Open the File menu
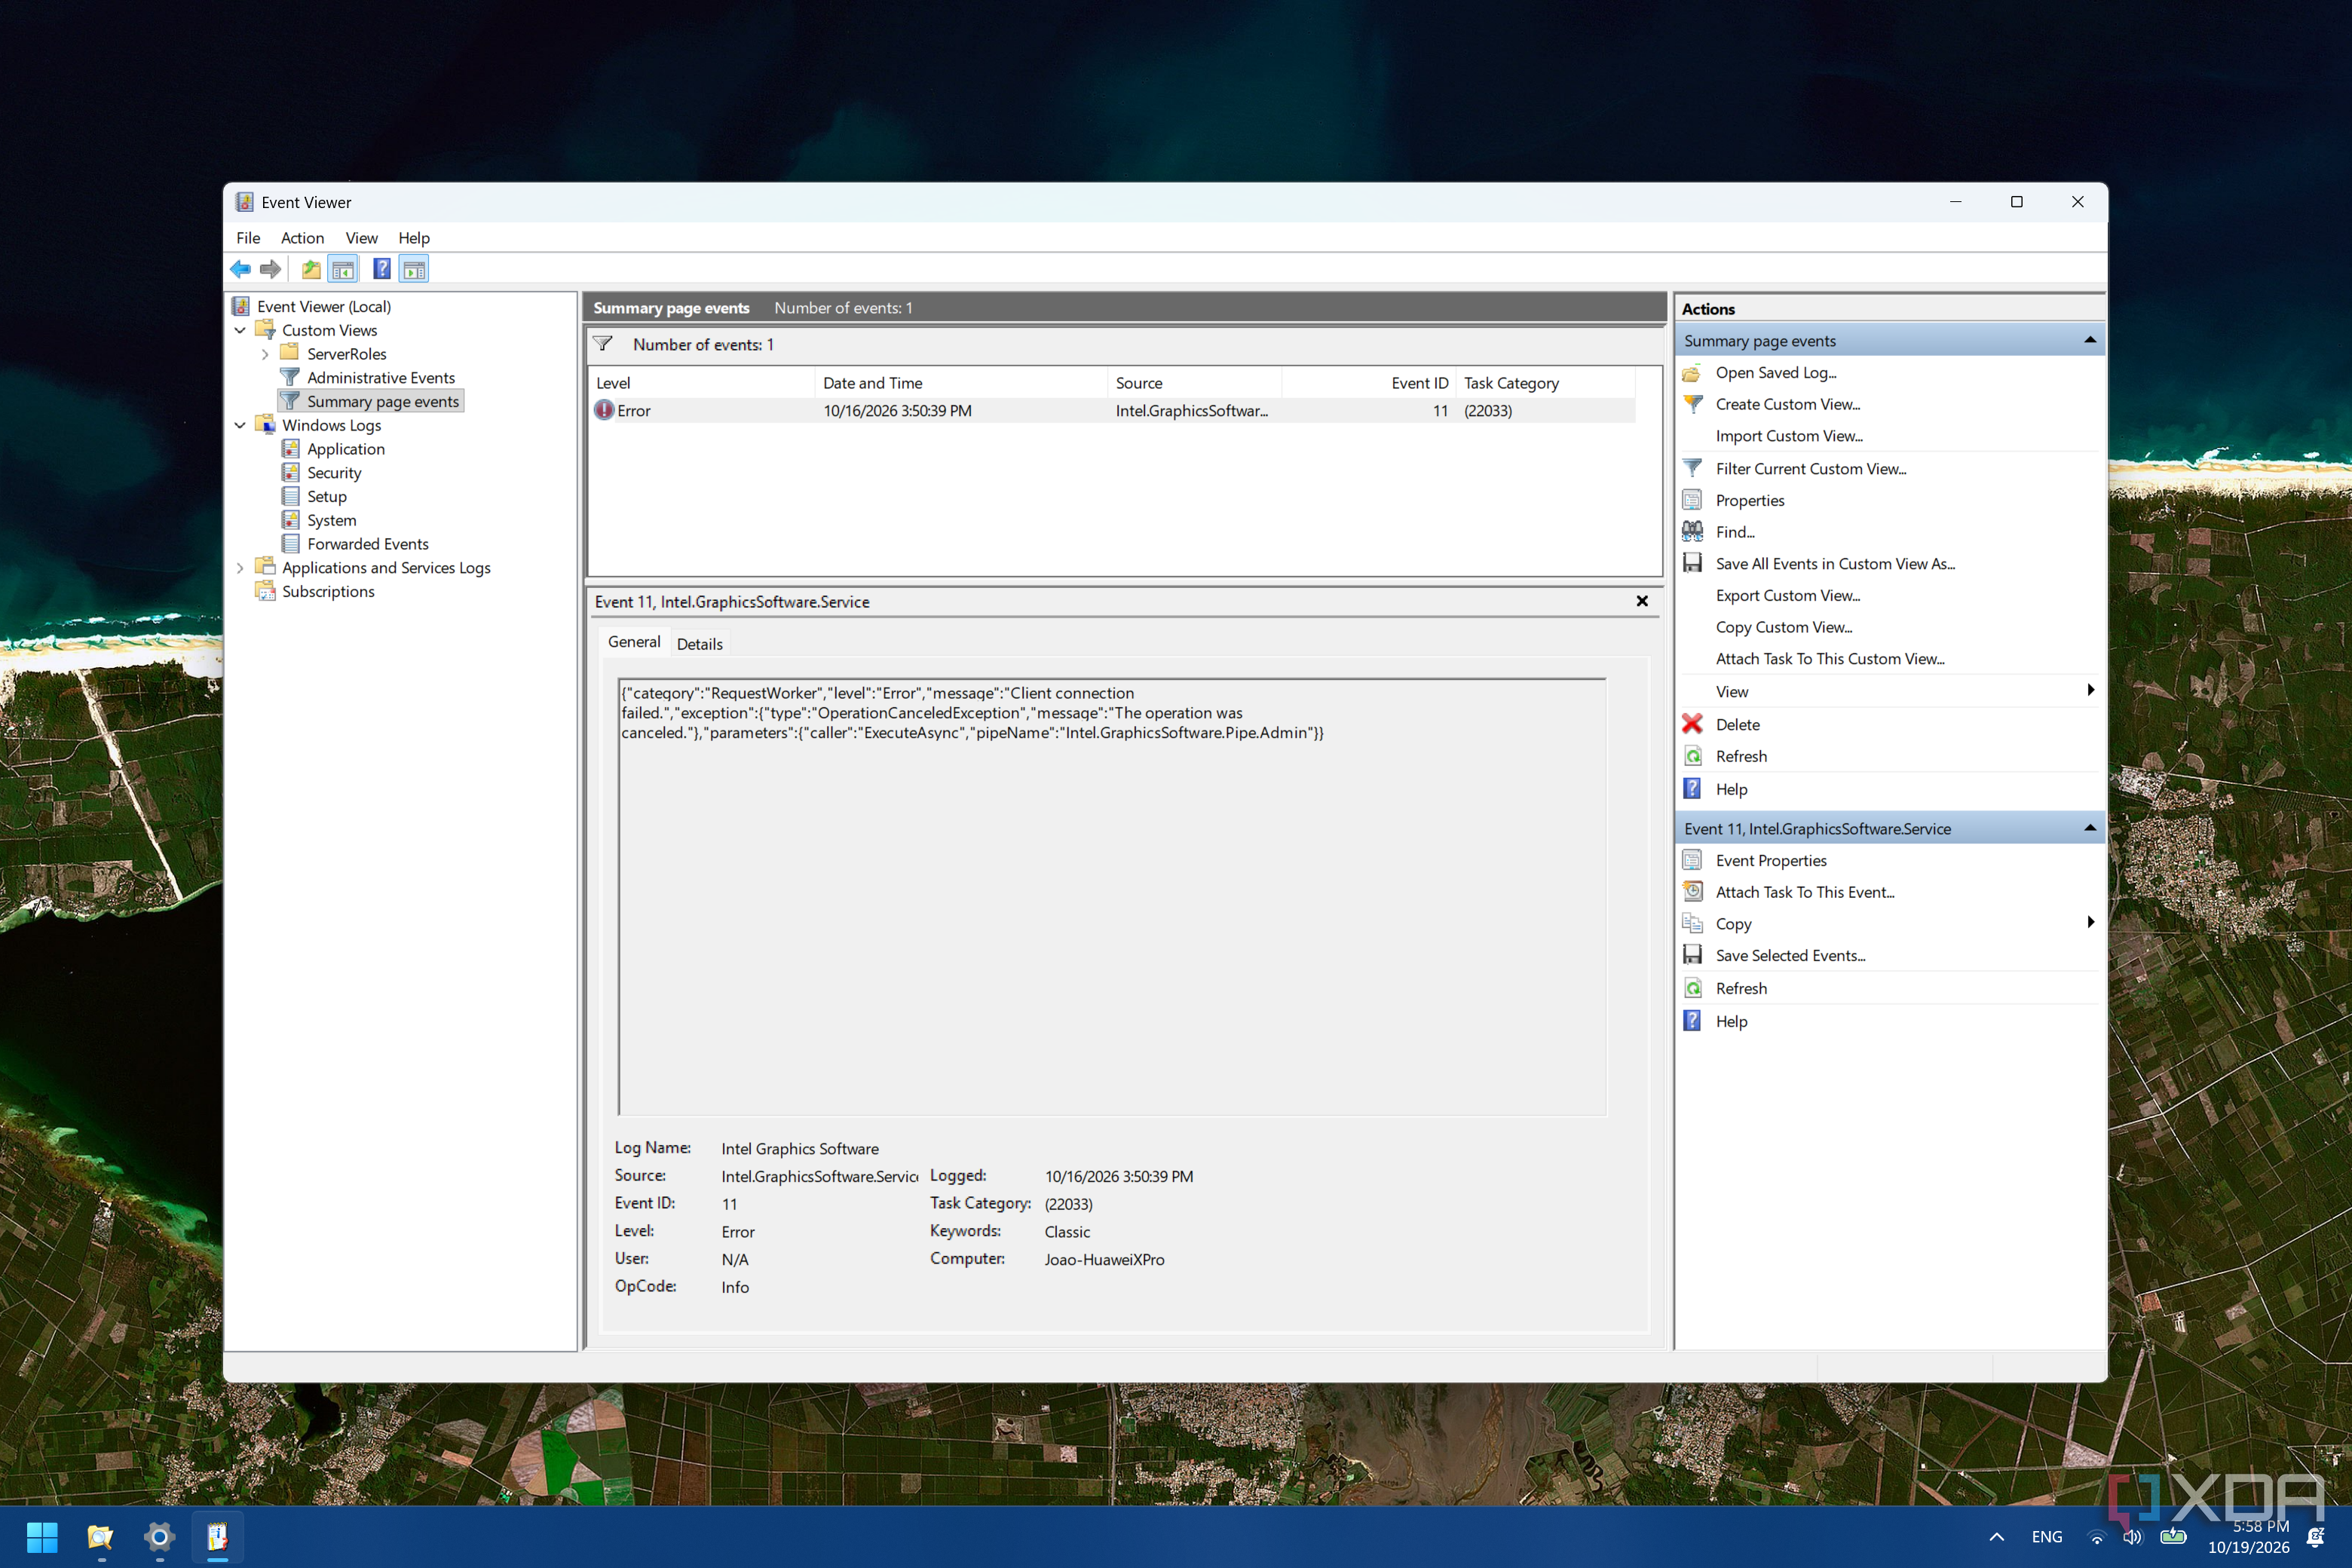The width and height of the screenshot is (2352, 1568). [x=248, y=238]
